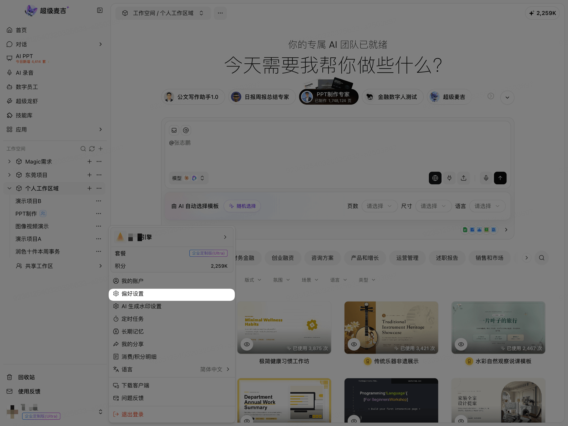Collapse the left sidebar panel
The image size is (568, 426).
click(100, 10)
